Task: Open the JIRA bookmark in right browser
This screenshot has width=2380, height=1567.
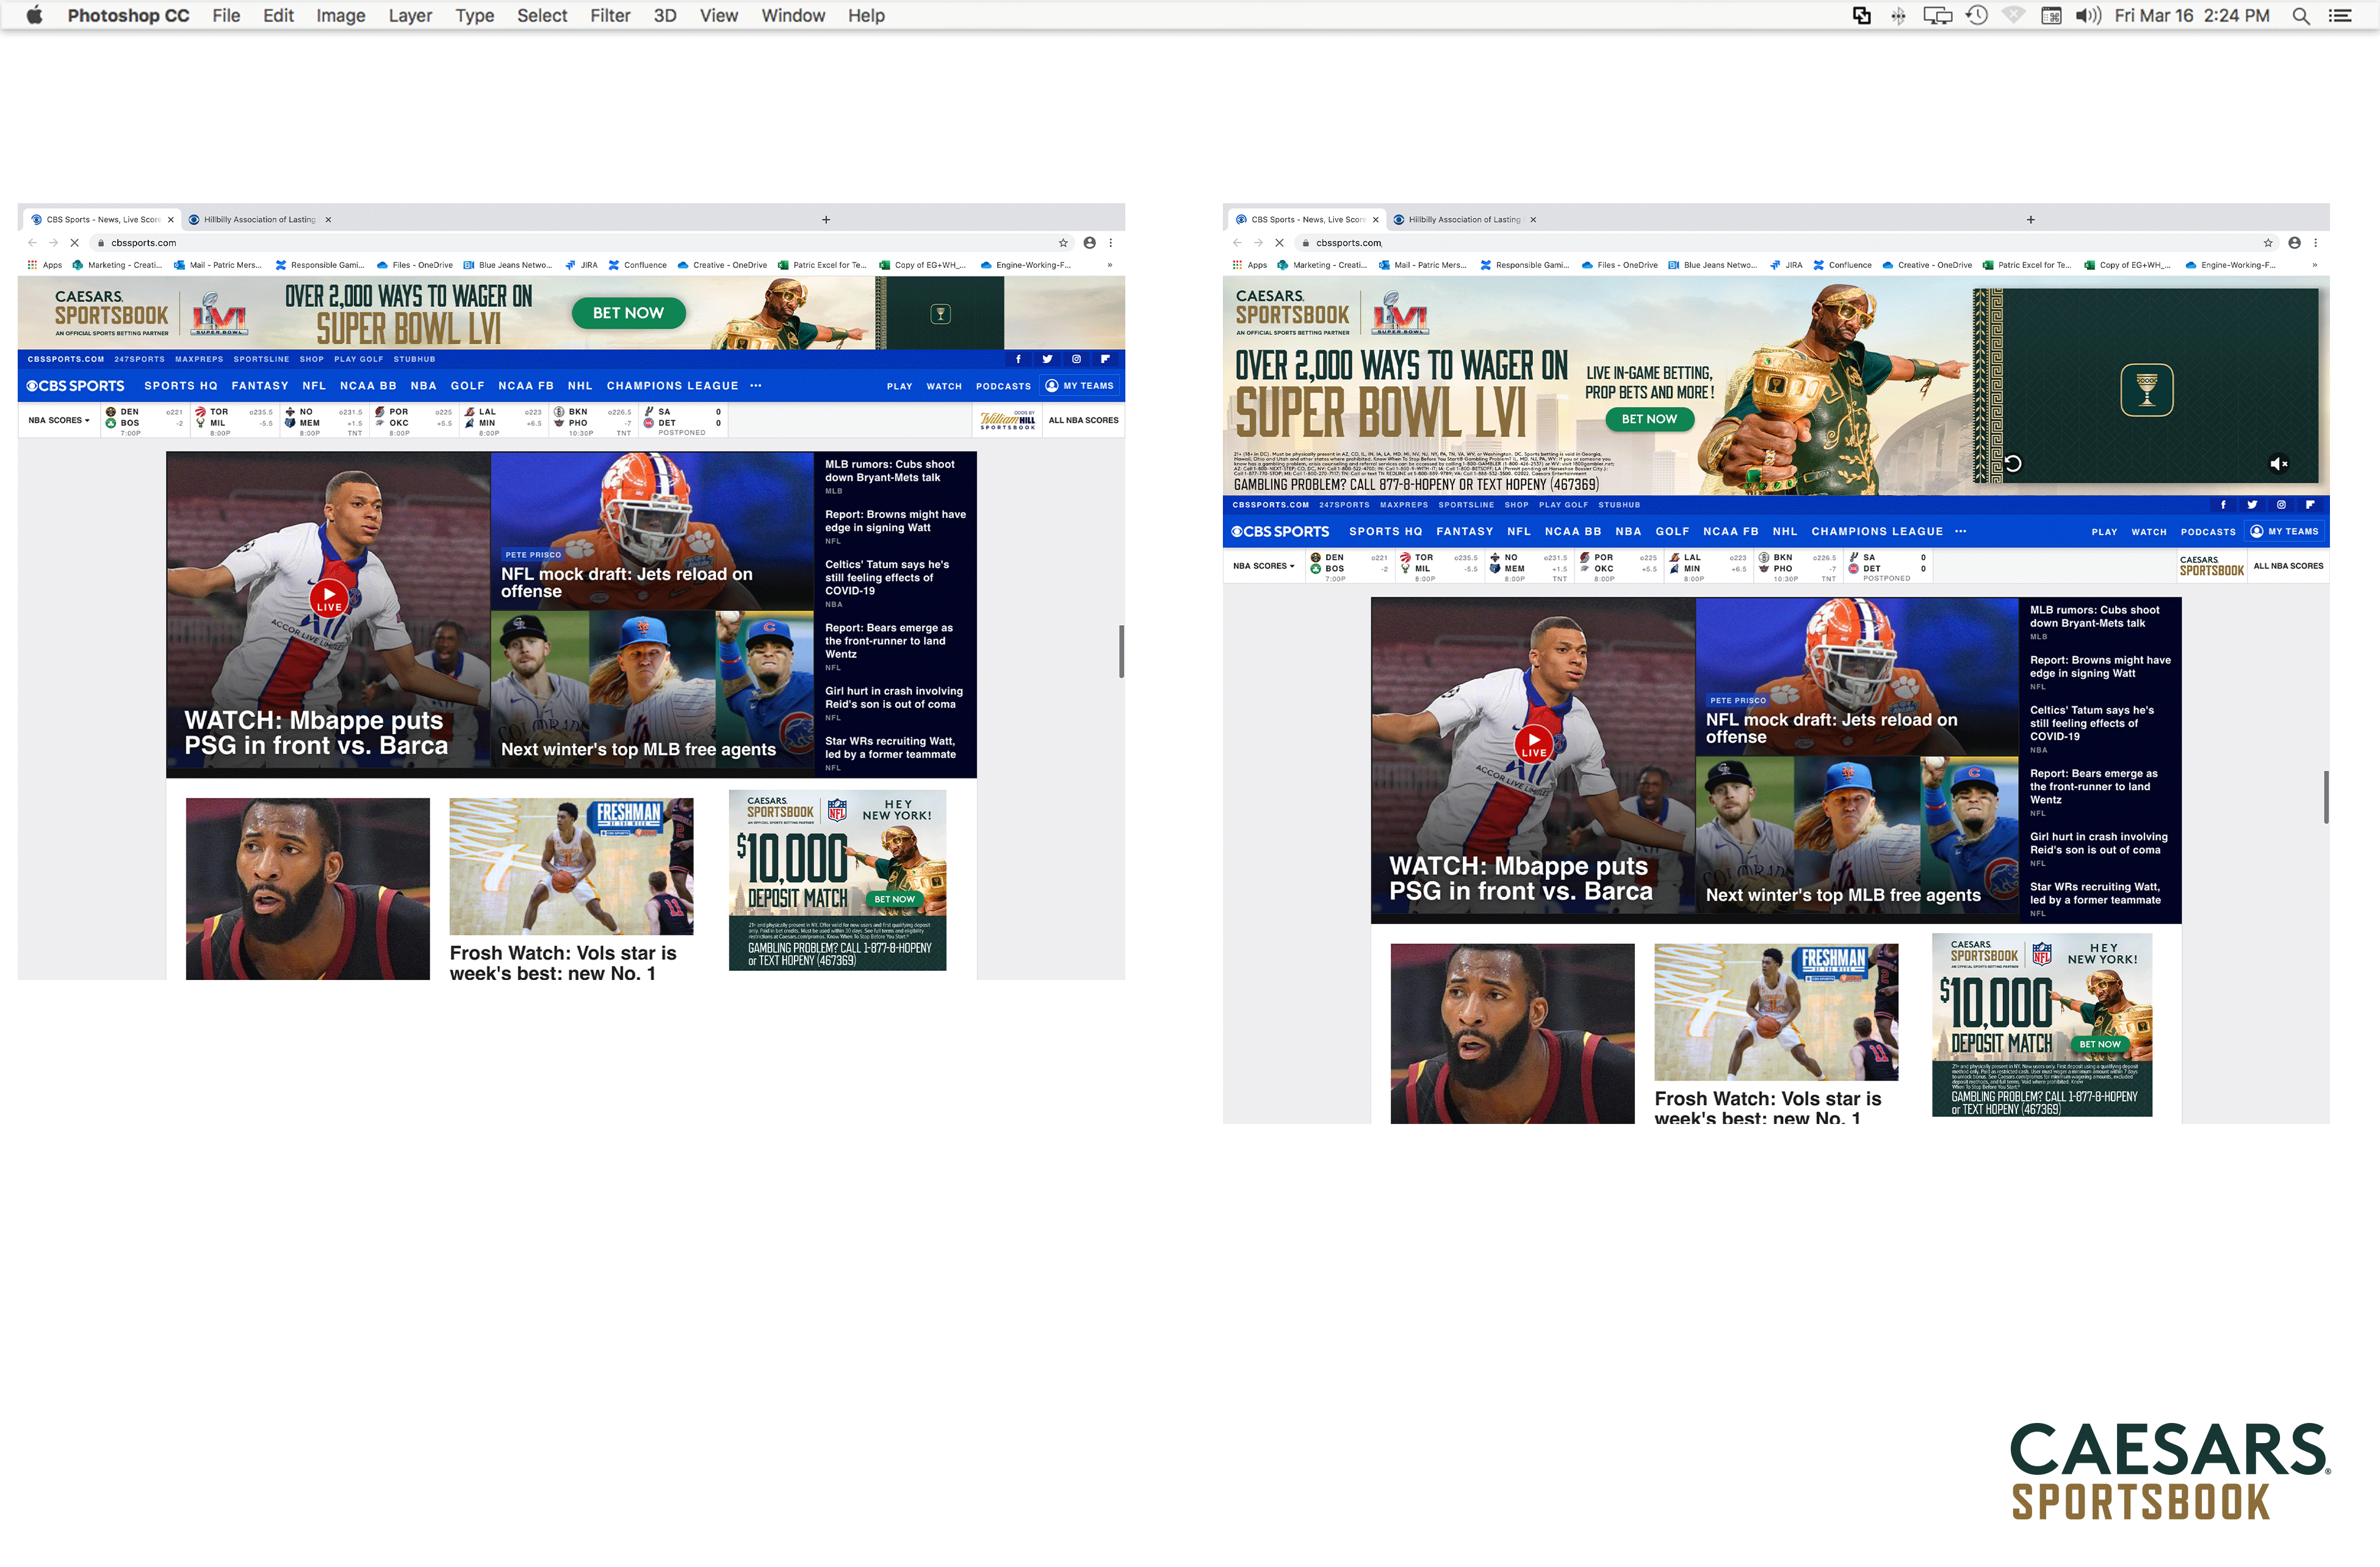Action: tap(1786, 265)
